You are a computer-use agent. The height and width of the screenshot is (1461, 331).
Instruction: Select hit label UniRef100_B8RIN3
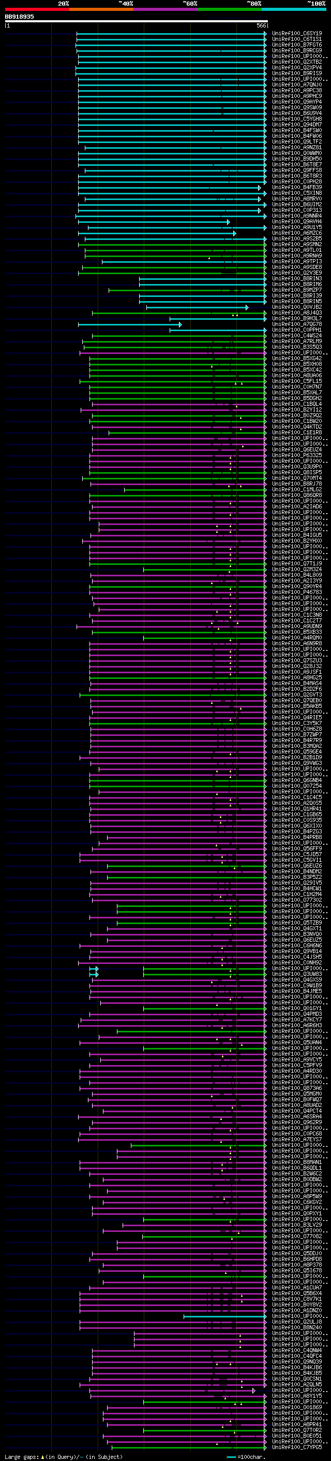coord(297,278)
